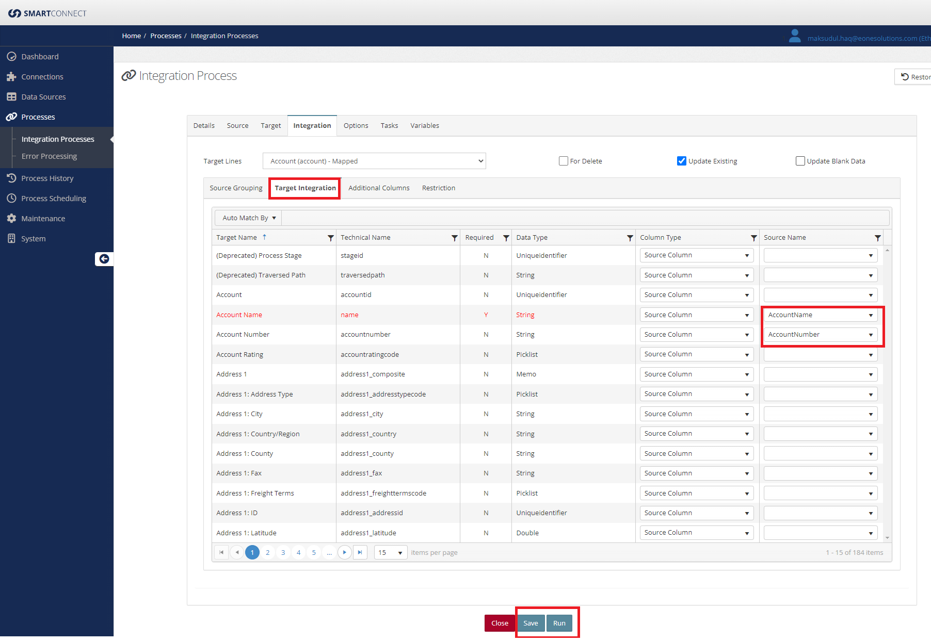Viewport: 931px width, 642px height.
Task: Go to Home breadcrumb link
Action: pyautogui.click(x=132, y=36)
